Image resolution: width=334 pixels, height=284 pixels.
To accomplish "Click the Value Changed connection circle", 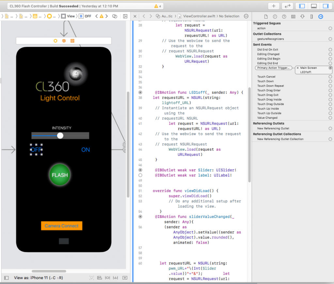I will (330, 118).
